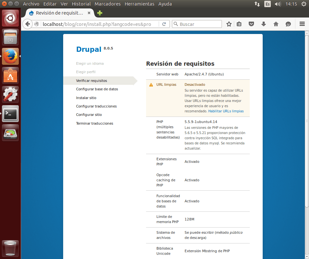The image size is (309, 259).
Task: Click the Revisión de requisitos heading
Action: [180, 64]
